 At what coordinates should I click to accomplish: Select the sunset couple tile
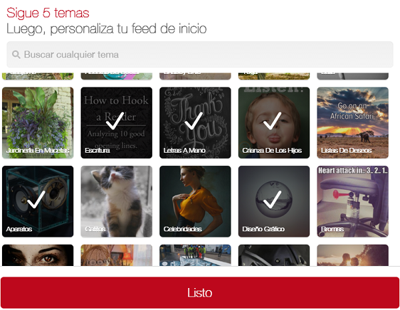(x=353, y=255)
